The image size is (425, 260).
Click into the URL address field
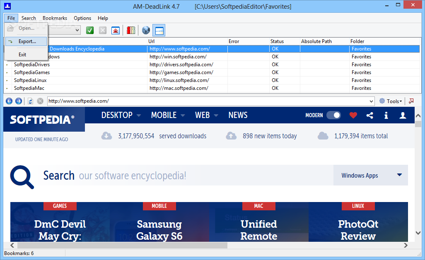[x=208, y=101]
